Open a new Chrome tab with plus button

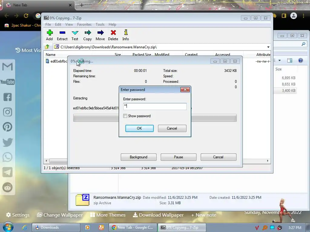(x=82, y=5)
